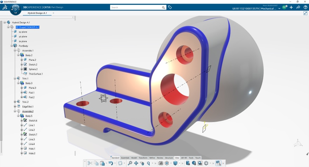This screenshot has width=309, height=167.
Task: Open the Paste options dropdown arrow
Action: click(106, 163)
